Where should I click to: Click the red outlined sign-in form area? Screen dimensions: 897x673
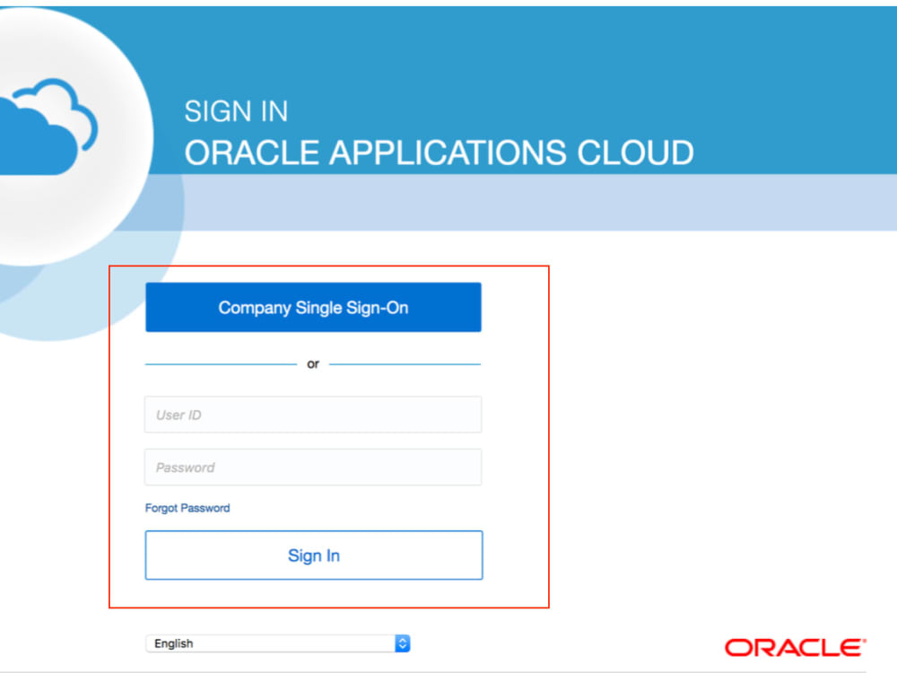[x=329, y=435]
